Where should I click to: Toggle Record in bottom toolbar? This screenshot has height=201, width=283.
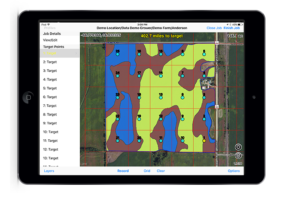(123, 171)
